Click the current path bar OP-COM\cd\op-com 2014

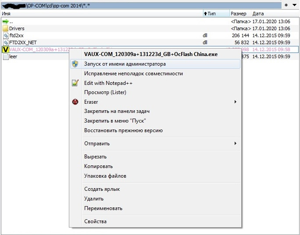tap(141, 6)
